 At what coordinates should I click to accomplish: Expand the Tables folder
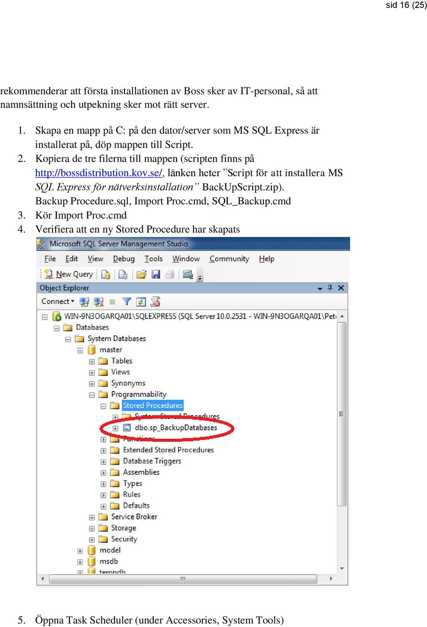(x=92, y=361)
